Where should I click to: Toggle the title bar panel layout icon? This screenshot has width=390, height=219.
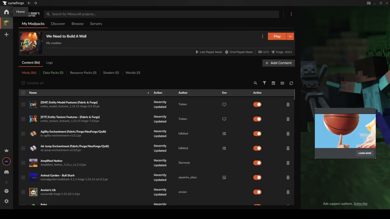point(369,3)
